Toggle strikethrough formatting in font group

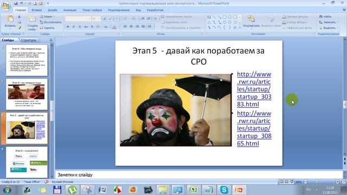(x=86, y=27)
